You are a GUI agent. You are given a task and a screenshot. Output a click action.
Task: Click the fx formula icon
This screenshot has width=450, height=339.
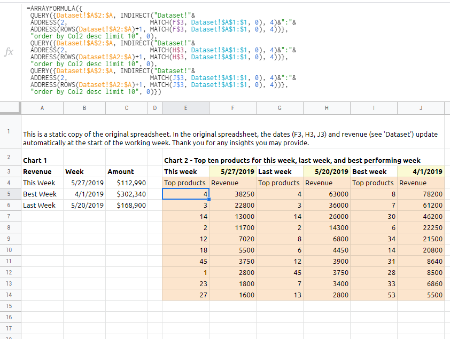[x=9, y=52]
